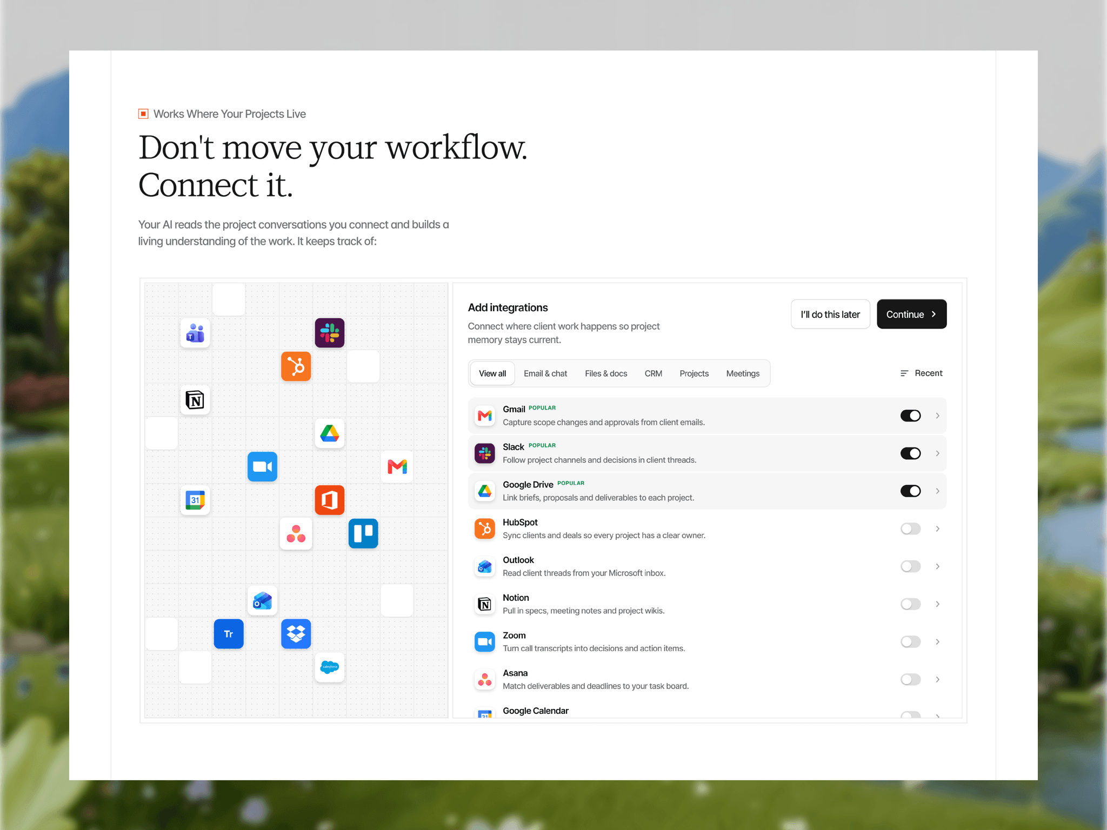1107x830 pixels.
Task: Click the Dropbox icon in the grid
Action: pyautogui.click(x=296, y=634)
